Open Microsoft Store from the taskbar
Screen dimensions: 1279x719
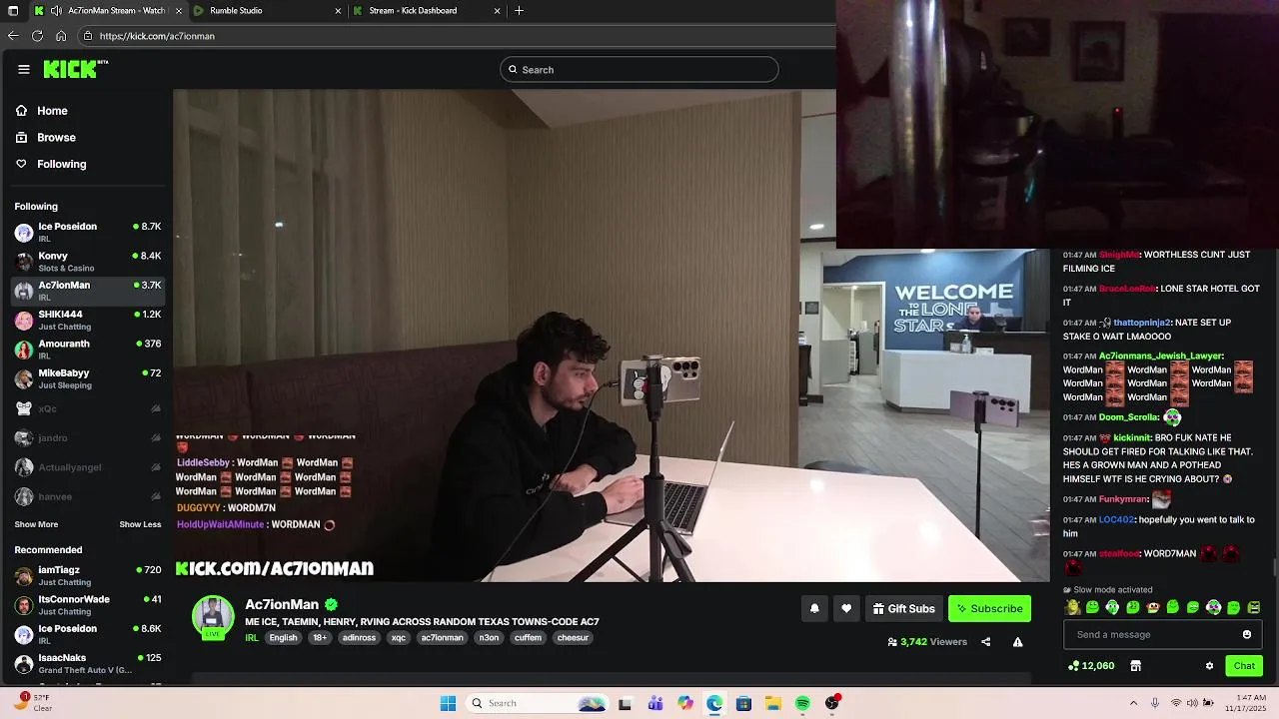click(x=743, y=703)
